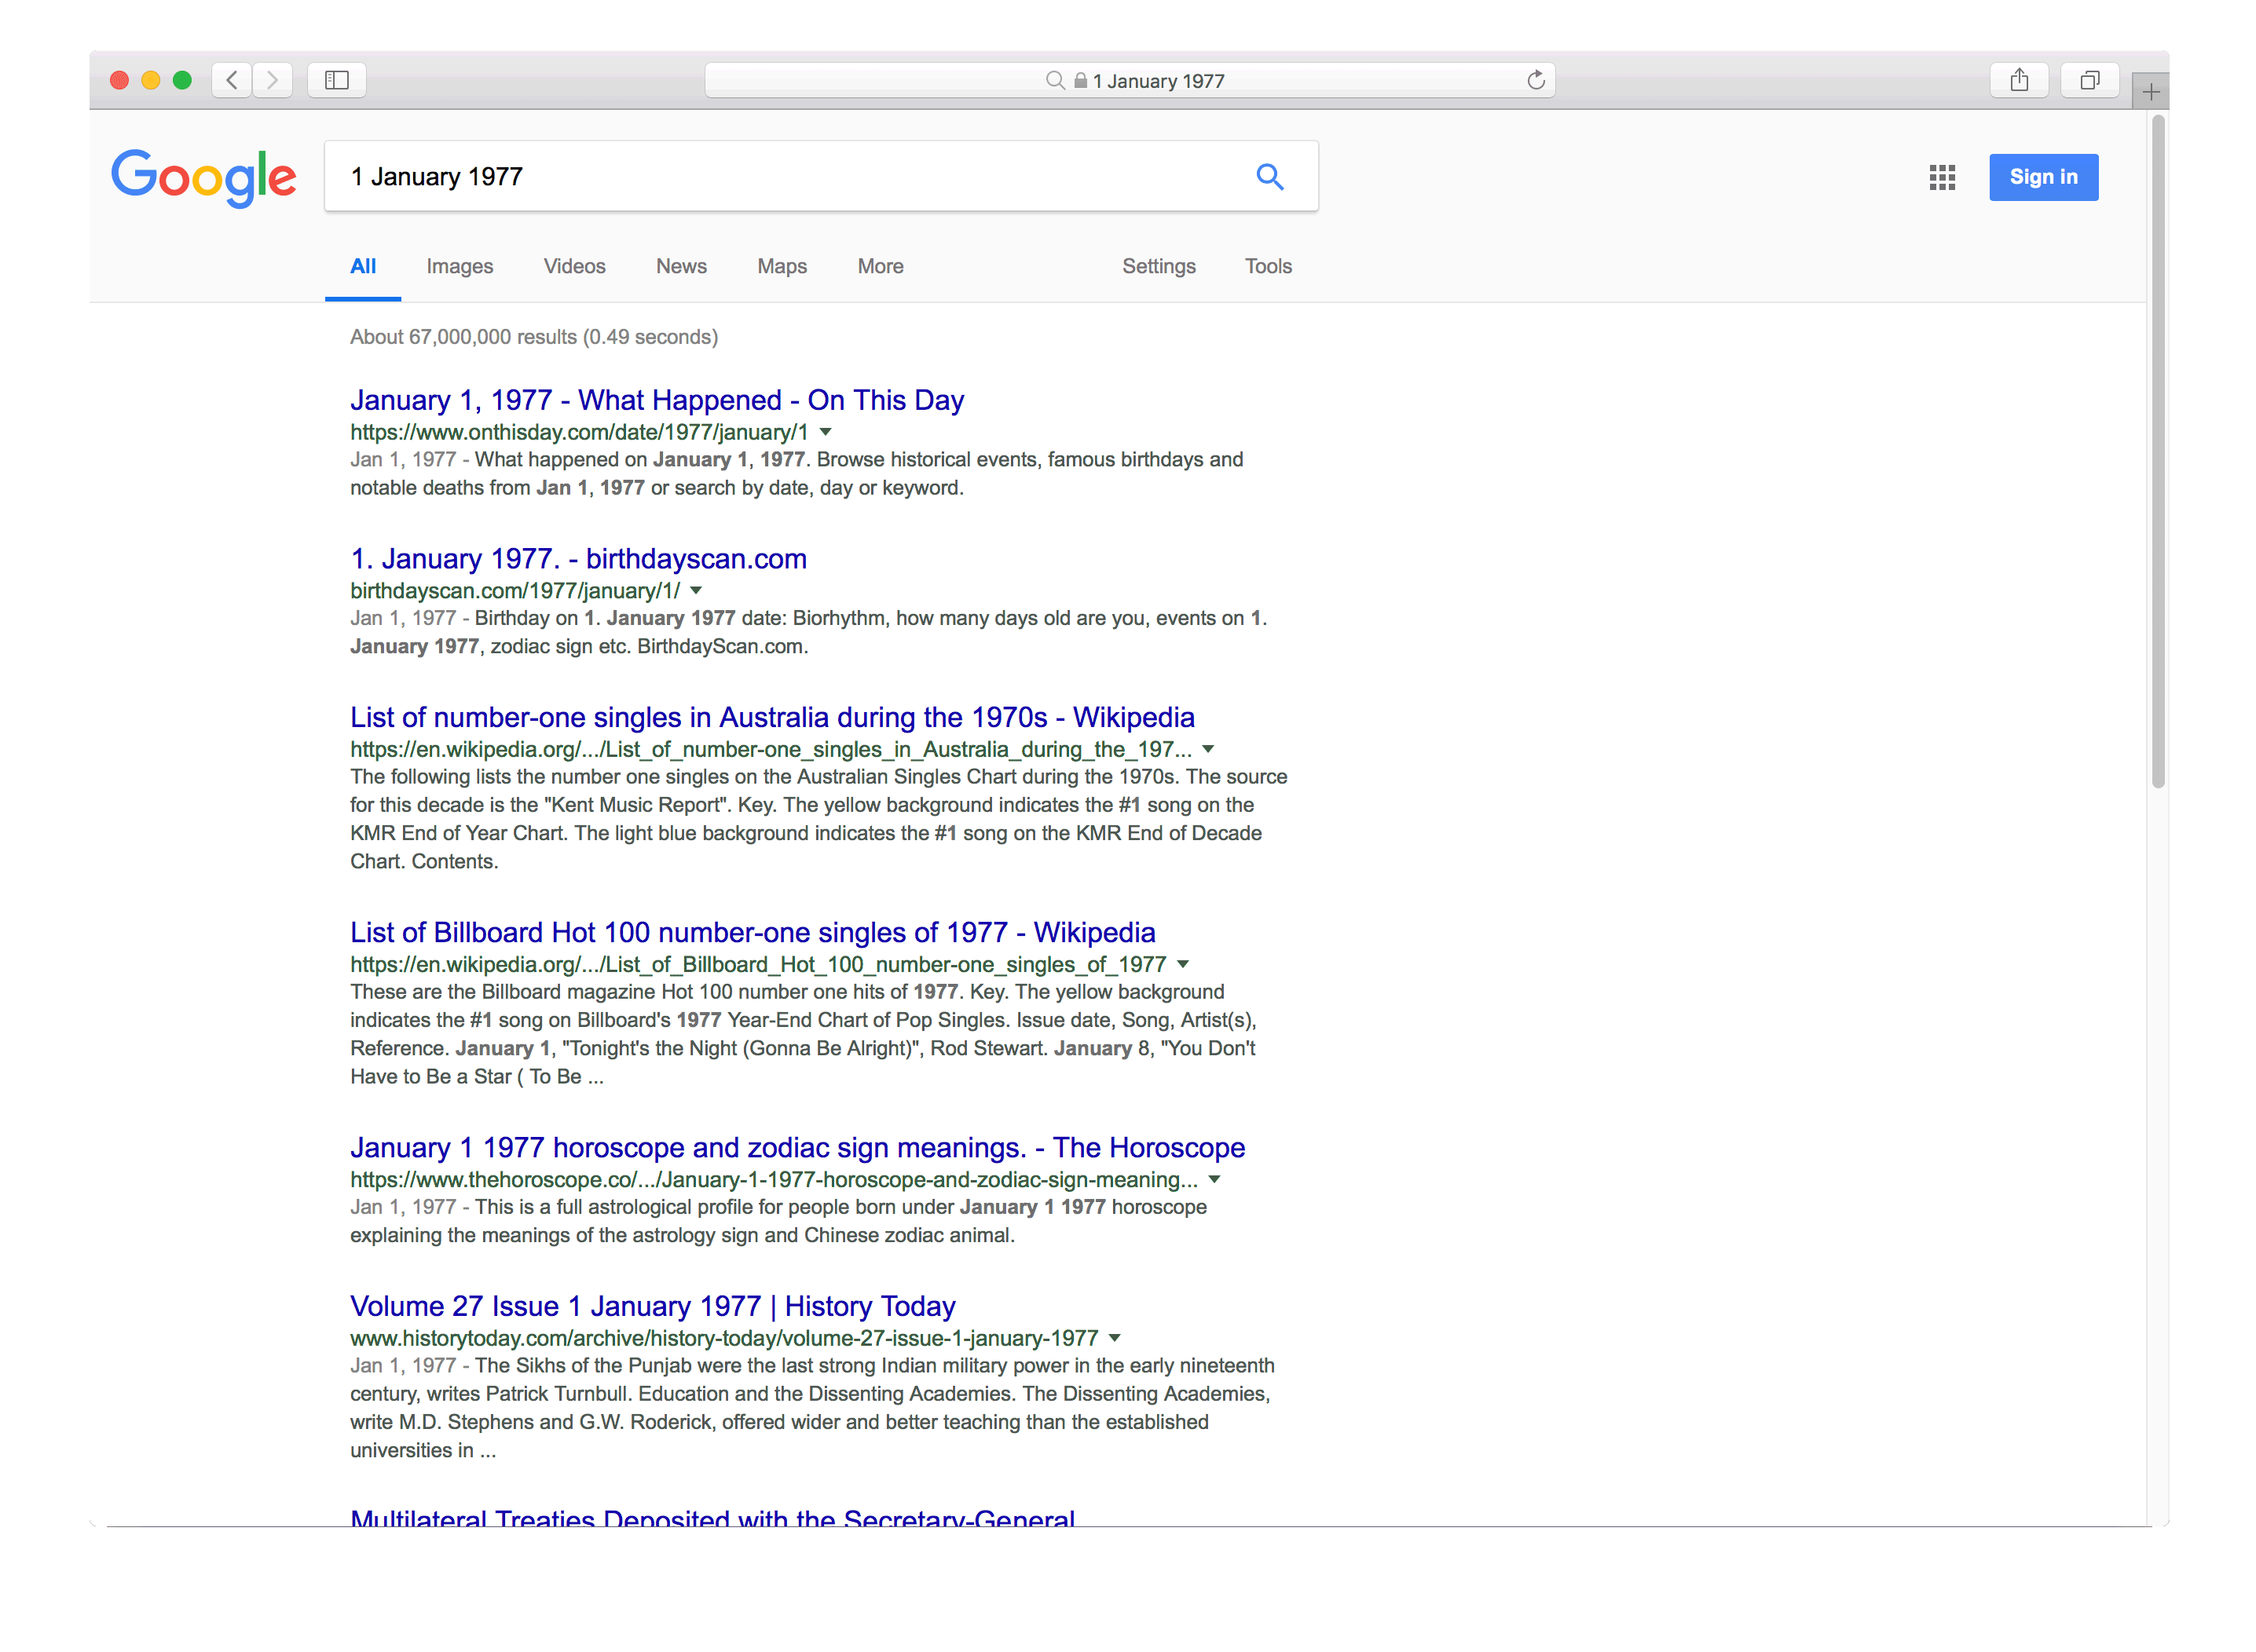Show all tabs overview icon
The height and width of the screenshot is (1652, 2256).
(x=2090, y=80)
